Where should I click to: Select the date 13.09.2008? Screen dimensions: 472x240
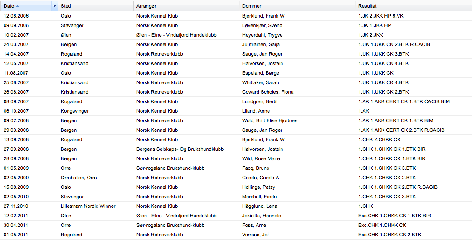pyautogui.click(x=16, y=139)
